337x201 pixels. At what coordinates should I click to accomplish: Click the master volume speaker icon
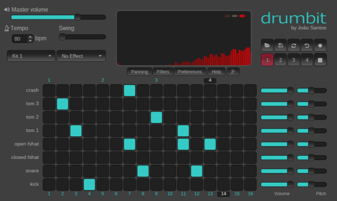(7, 9)
